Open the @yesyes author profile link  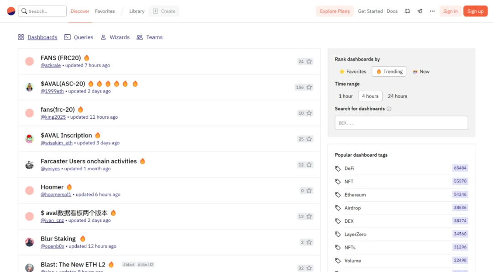tap(50, 169)
